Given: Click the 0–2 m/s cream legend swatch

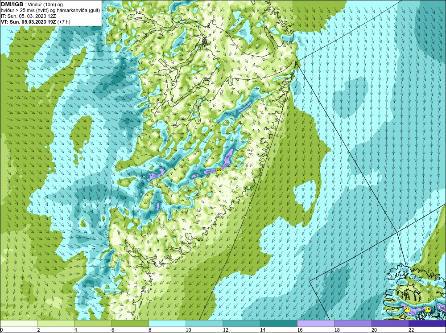Looking at the screenshot, I should (19, 324).
